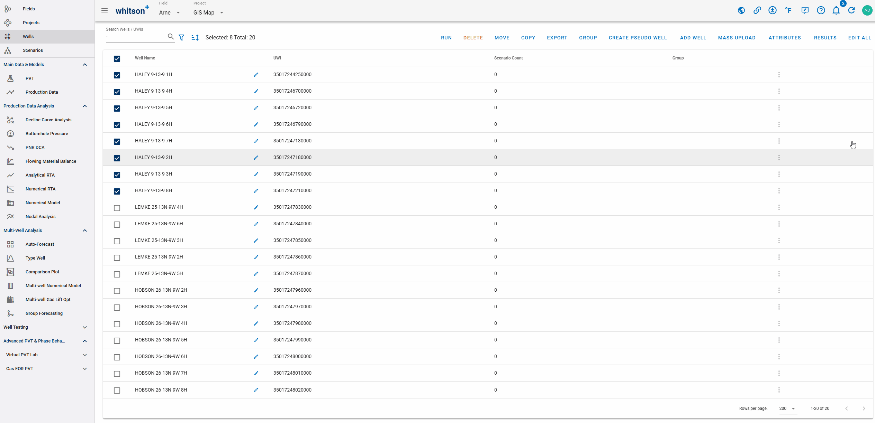Screen dimensions: 875x423
Task: Click the refresh icon in top bar
Action: click(851, 10)
